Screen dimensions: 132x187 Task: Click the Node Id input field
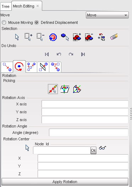pos(62,150)
